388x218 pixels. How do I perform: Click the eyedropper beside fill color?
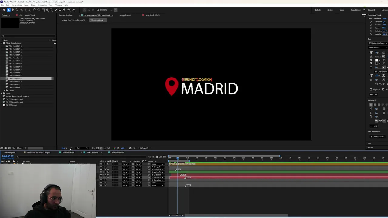(384, 60)
